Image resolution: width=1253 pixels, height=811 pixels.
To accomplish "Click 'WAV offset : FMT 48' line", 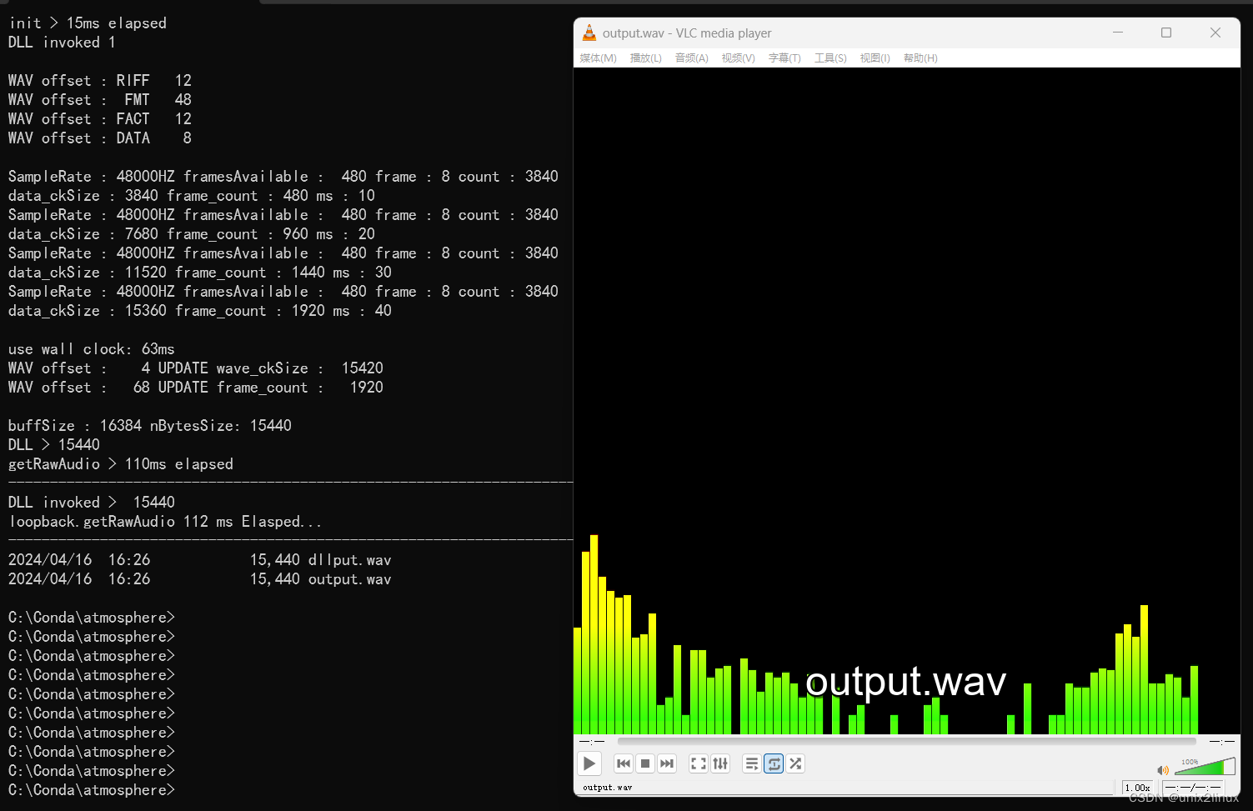I will coord(100,99).
